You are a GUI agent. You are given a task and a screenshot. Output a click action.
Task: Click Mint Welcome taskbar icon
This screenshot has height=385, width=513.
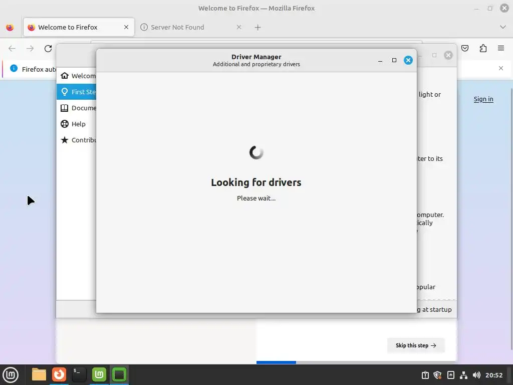pos(99,374)
